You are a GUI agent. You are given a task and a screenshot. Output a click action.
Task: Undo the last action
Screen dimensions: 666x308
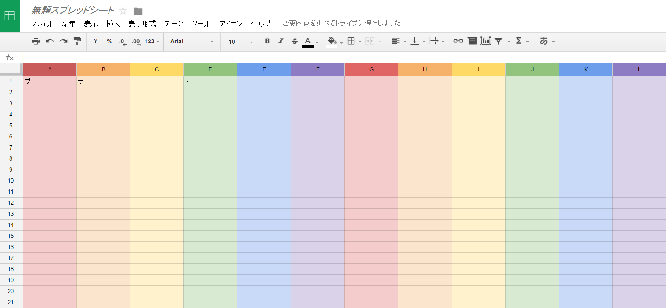(x=50, y=41)
